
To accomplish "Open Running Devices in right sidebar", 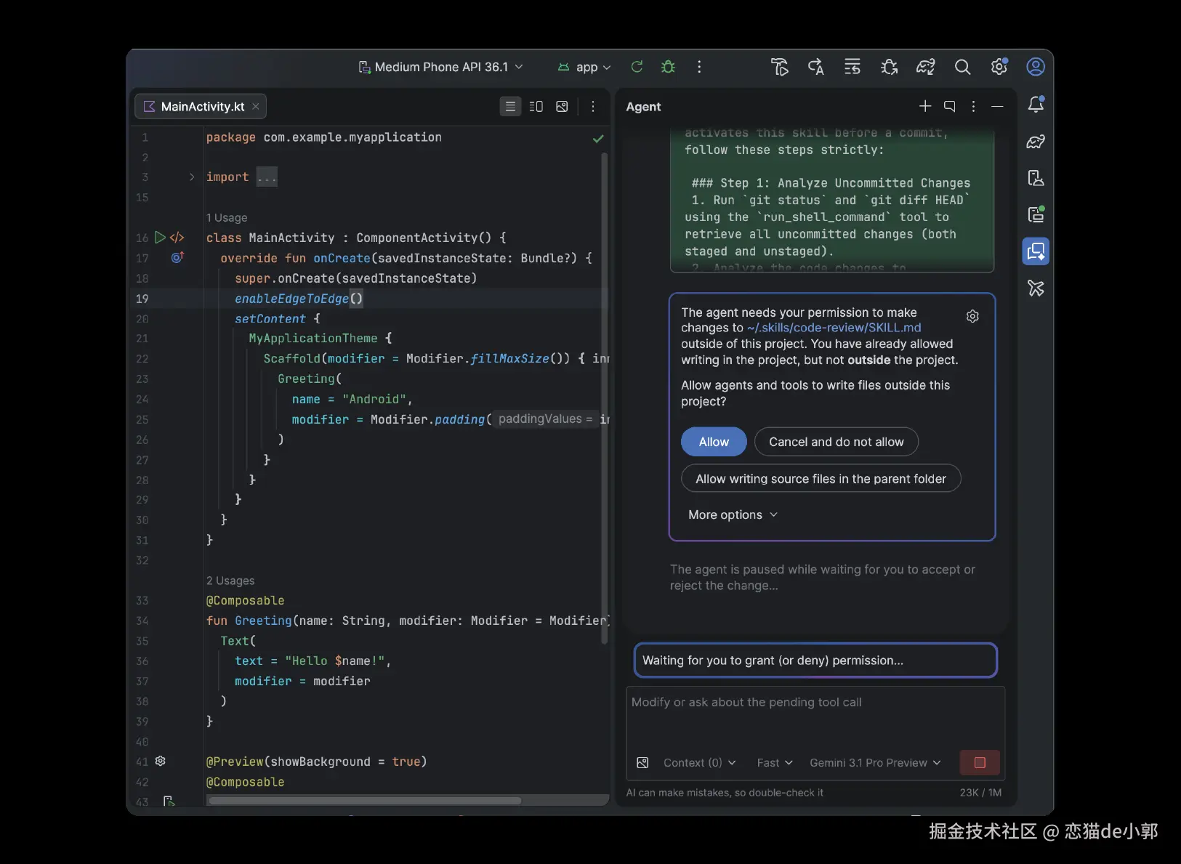I will click(1036, 214).
